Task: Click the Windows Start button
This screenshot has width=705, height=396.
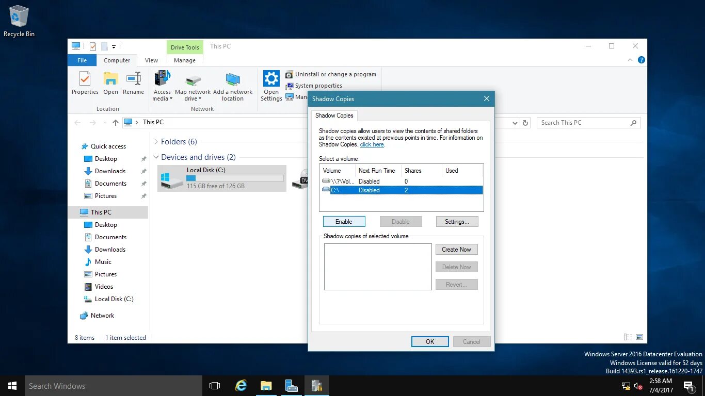Action: [x=12, y=386]
